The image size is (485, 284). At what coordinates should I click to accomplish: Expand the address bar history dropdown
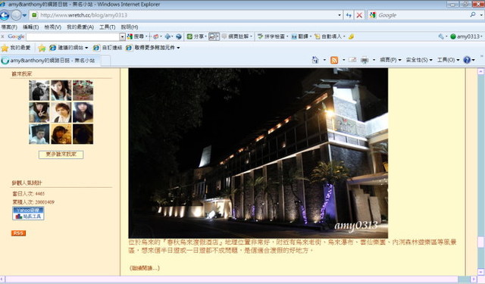pos(339,15)
